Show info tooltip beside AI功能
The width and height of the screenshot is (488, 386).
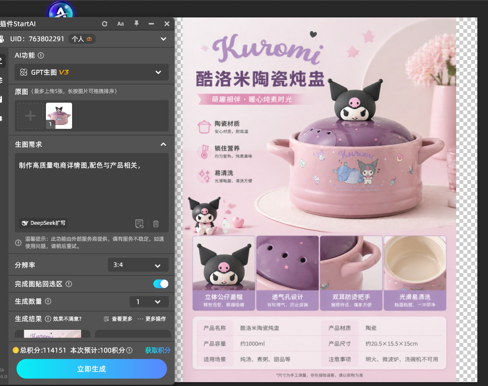pyautogui.click(x=41, y=56)
